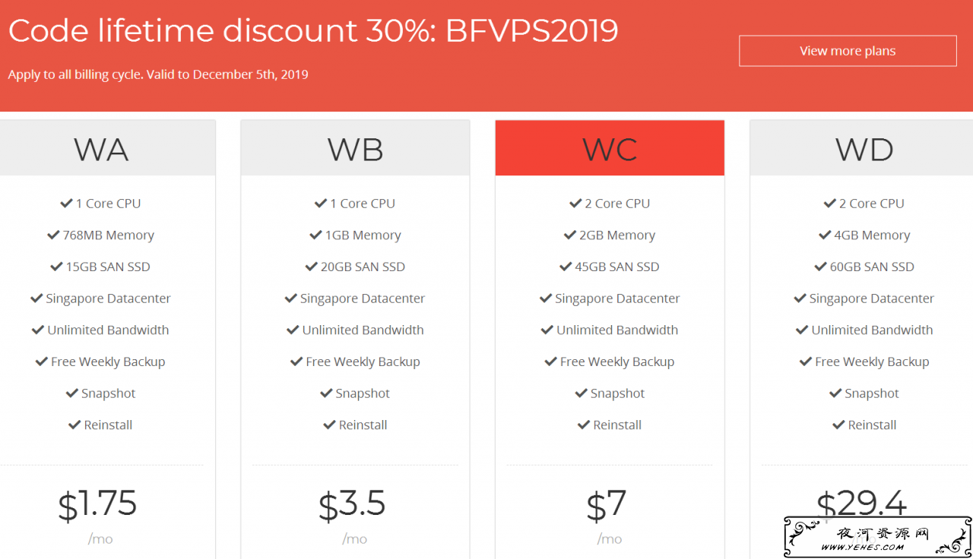Select the WA plan header
This screenshot has height=559, width=973.
coord(103,148)
